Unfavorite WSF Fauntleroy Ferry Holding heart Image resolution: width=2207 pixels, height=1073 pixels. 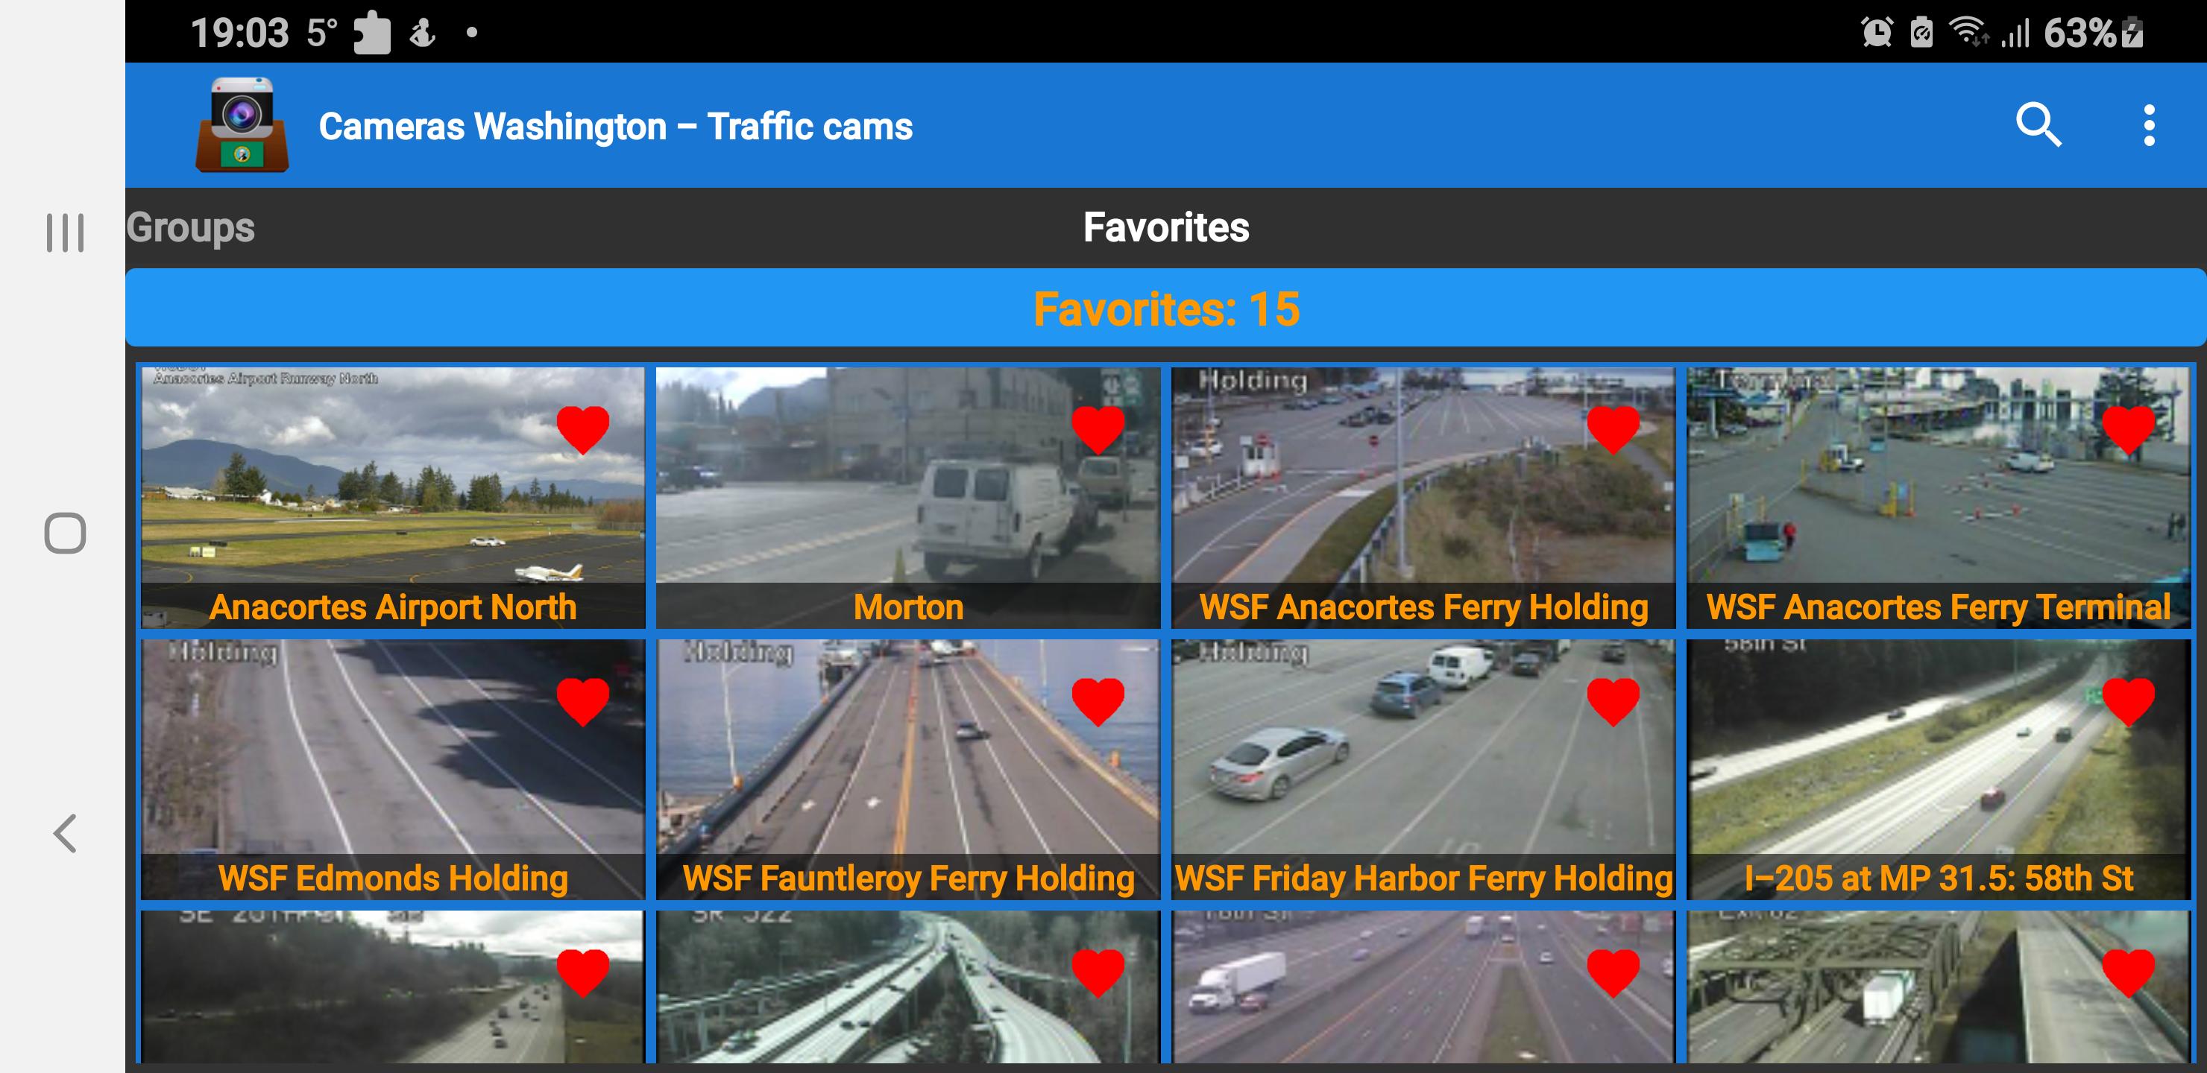click(x=1098, y=701)
